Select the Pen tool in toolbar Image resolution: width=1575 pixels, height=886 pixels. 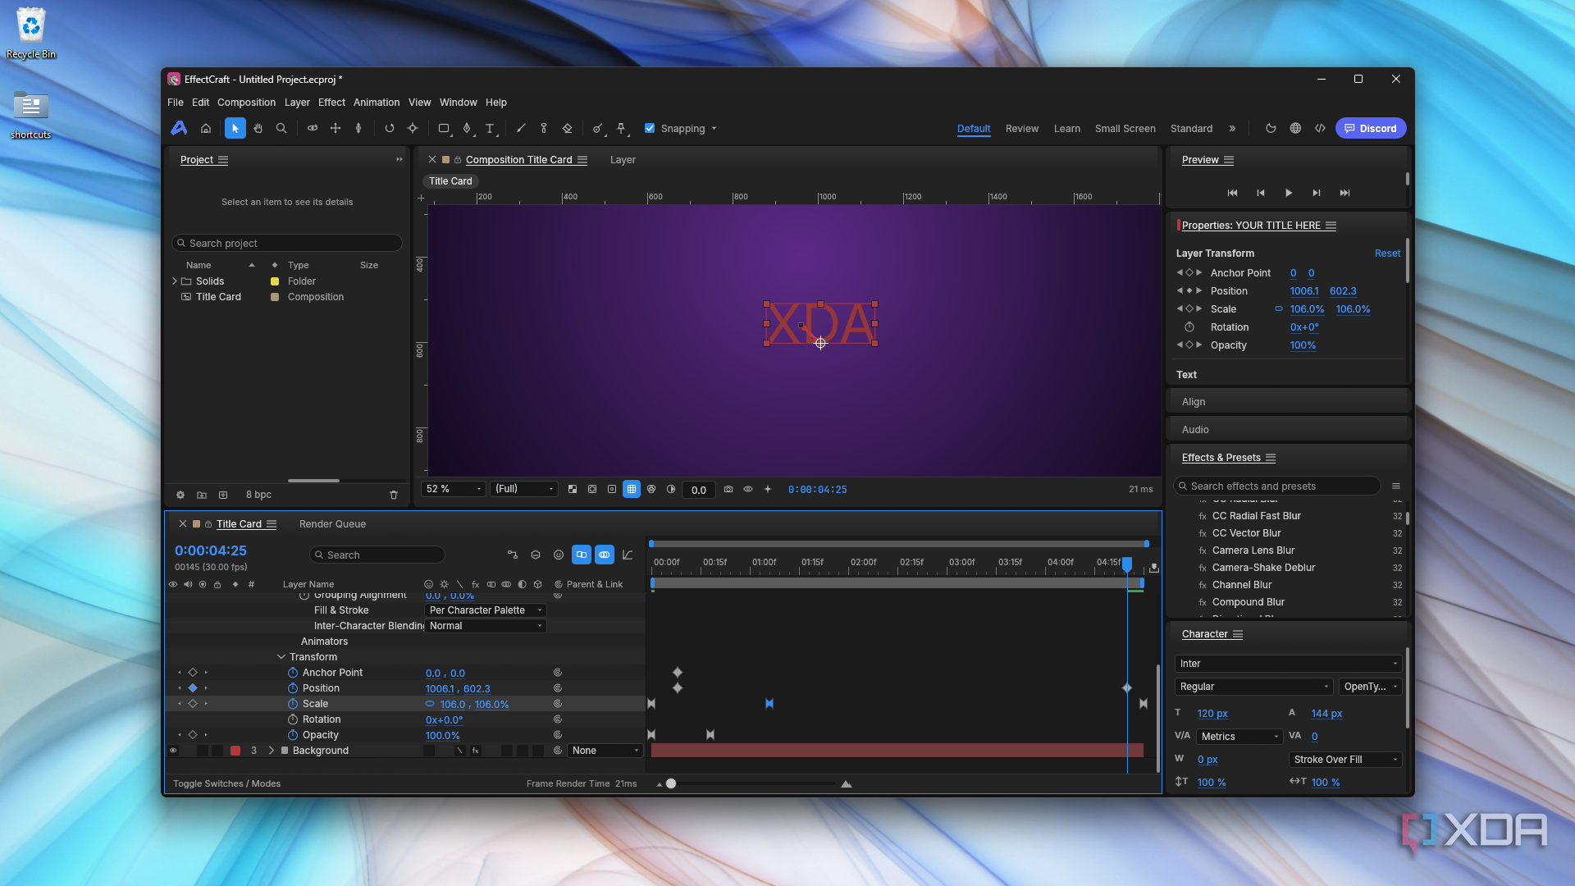tap(467, 128)
